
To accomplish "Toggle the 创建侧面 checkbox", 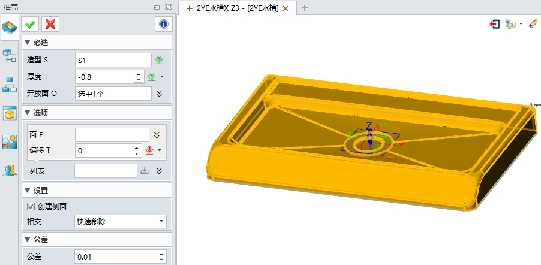I will (x=31, y=206).
